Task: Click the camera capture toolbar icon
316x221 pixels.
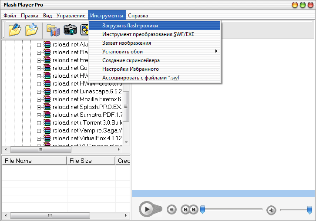Action: pos(70,30)
